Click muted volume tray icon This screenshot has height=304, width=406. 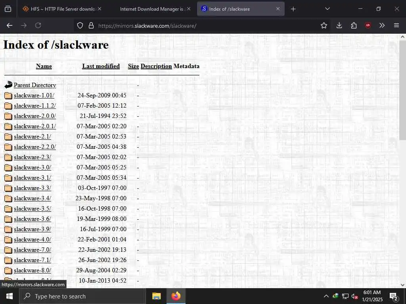click(x=354, y=296)
